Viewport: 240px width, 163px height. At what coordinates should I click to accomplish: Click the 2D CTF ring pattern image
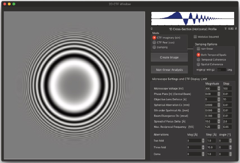click(x=74, y=85)
